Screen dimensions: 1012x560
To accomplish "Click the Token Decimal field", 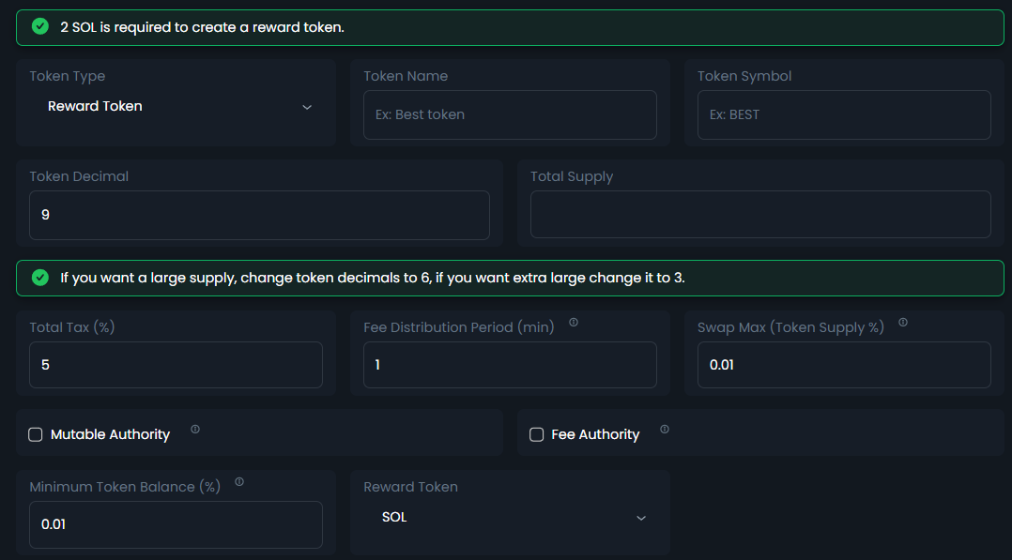I will pyautogui.click(x=259, y=215).
